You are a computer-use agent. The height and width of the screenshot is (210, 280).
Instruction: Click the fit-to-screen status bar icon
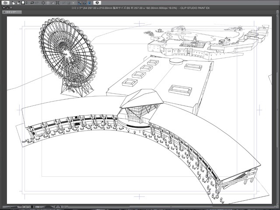pos(32,207)
